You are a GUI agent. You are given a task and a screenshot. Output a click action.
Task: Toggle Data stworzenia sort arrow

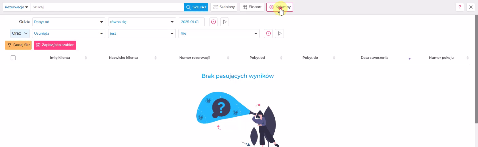pos(409,58)
